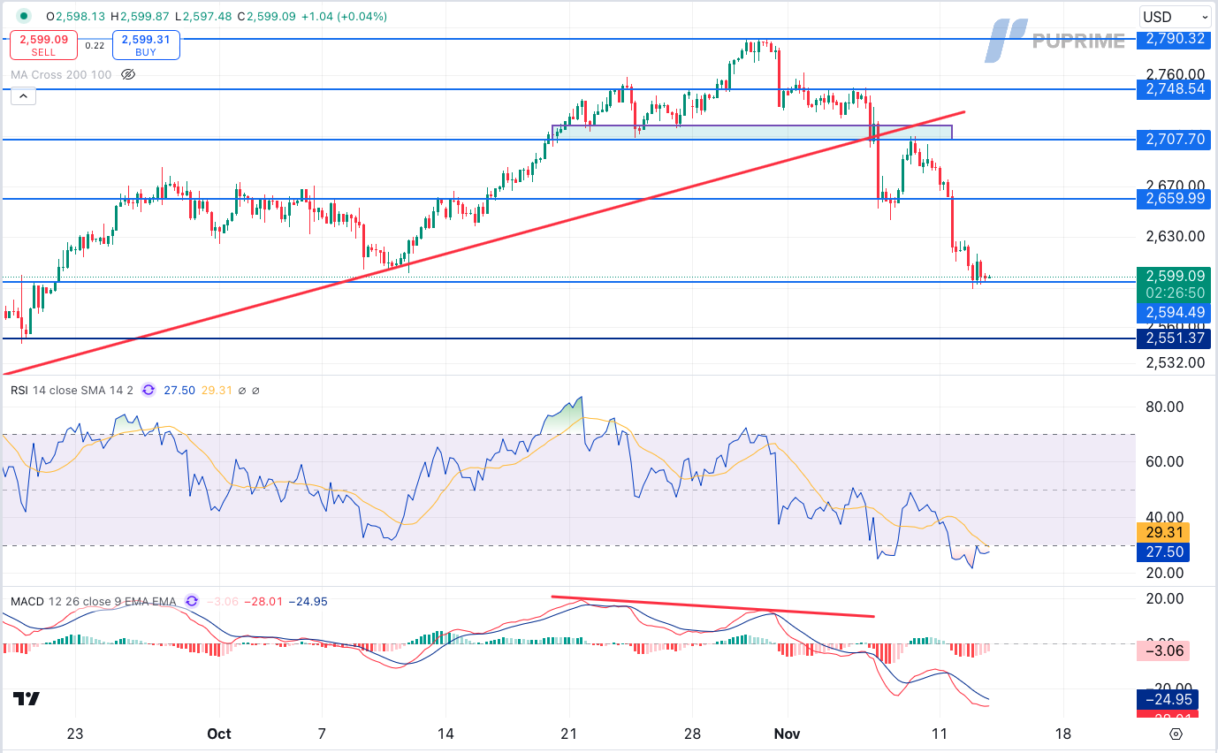Click the current price 2,599.09 label

(1175, 276)
